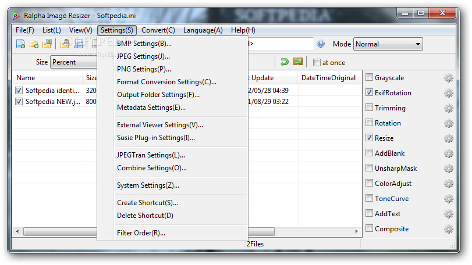Viewport: 472px width, 265px height.
Task: Click the picture preview icon beside green arrow
Action: pyautogui.click(x=298, y=62)
